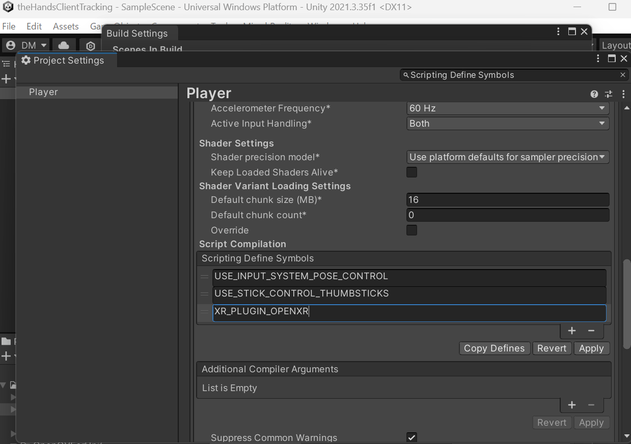Switch to the Project Settings tab
This screenshot has width=631, height=444.
(x=66, y=60)
